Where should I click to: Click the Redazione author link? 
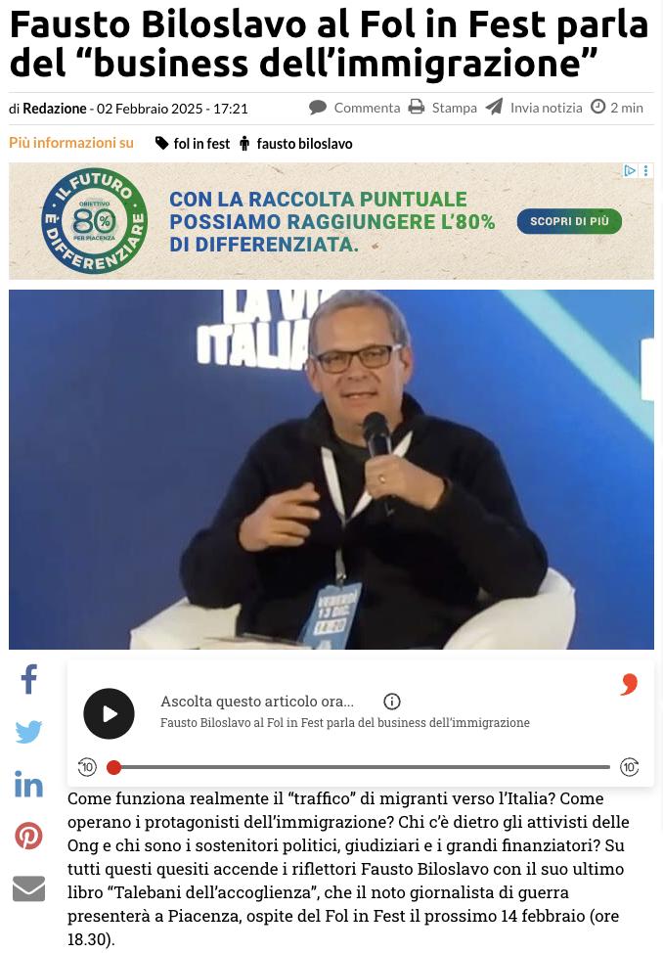55,109
